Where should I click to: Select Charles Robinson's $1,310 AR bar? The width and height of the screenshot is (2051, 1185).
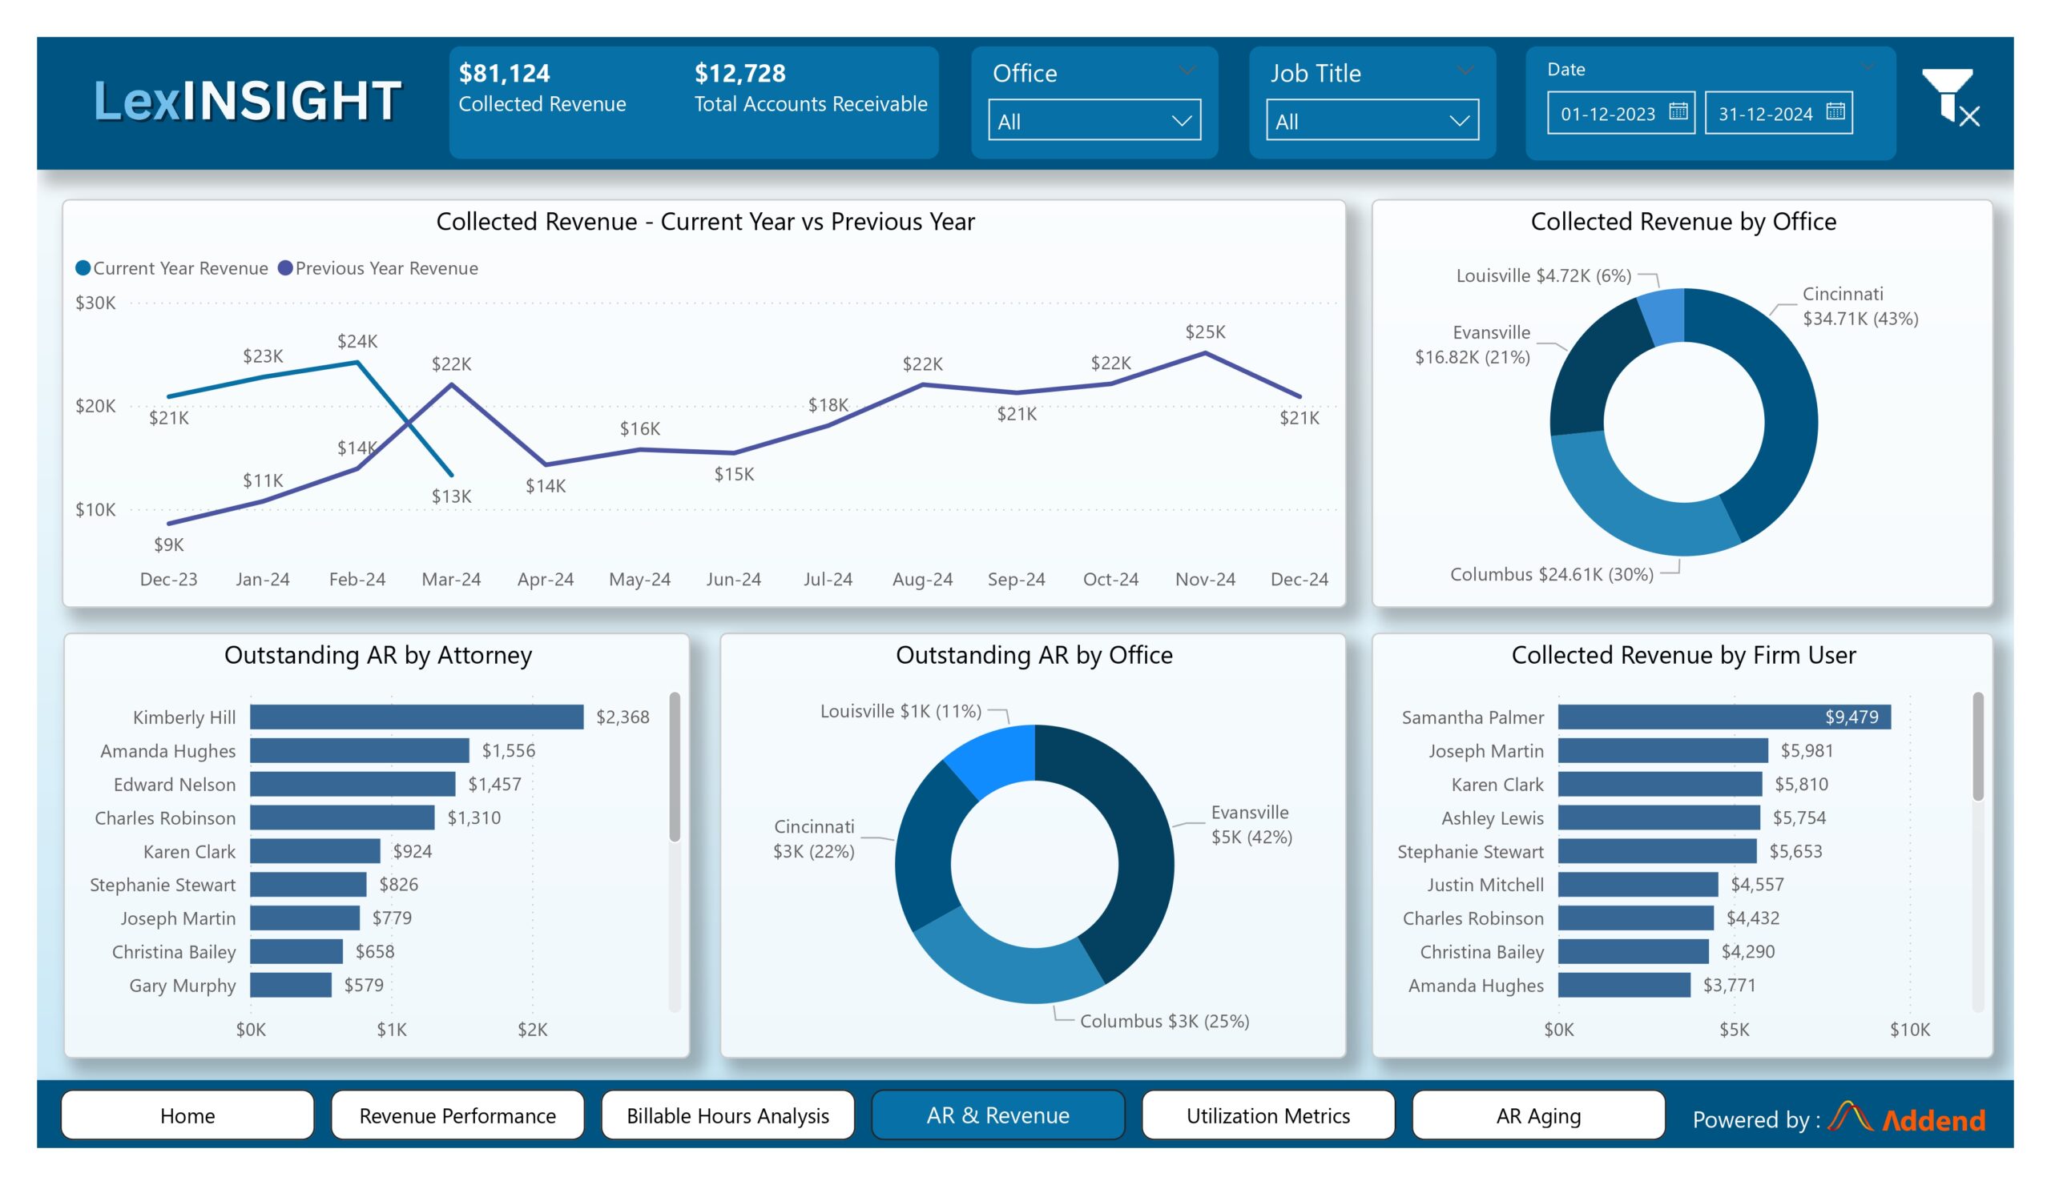point(343,817)
